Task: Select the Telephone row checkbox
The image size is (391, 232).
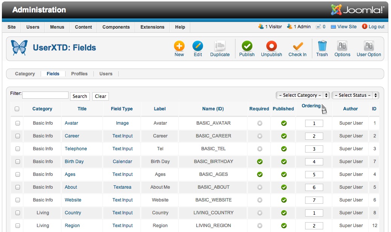Action: [x=18, y=149]
